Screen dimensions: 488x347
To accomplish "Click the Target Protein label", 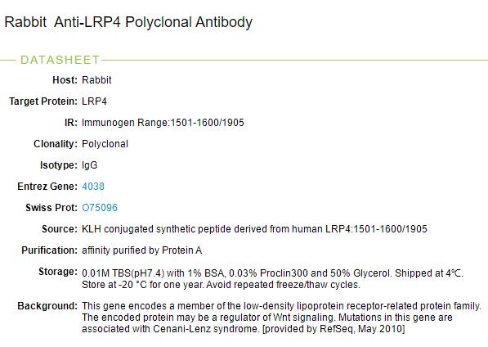I will tap(43, 101).
